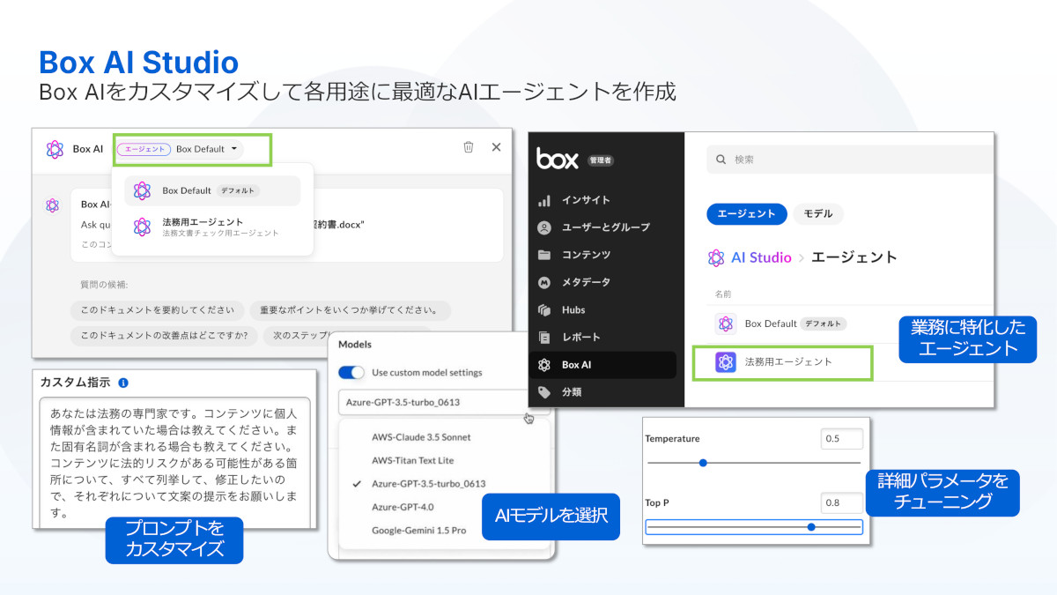Image resolution: width=1057 pixels, height=595 pixels.
Task: Click suggestion このドキュメントの改善点はどこですか?
Action: point(165,336)
